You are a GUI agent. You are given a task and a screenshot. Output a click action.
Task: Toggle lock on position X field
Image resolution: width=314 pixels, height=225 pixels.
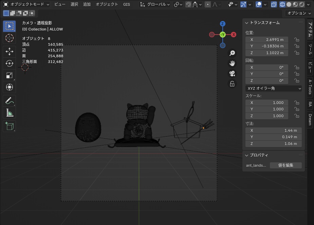pos(297,40)
